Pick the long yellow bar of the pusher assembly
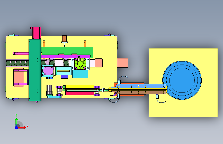Viewport: 223px width, 144px height. pyautogui.click(x=79, y=87)
